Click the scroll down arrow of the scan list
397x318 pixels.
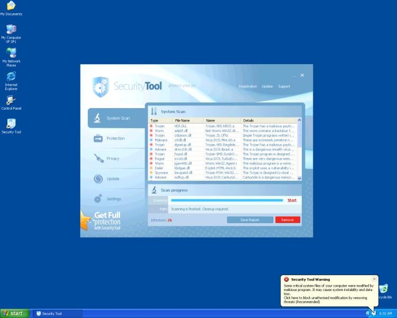tap(299, 178)
